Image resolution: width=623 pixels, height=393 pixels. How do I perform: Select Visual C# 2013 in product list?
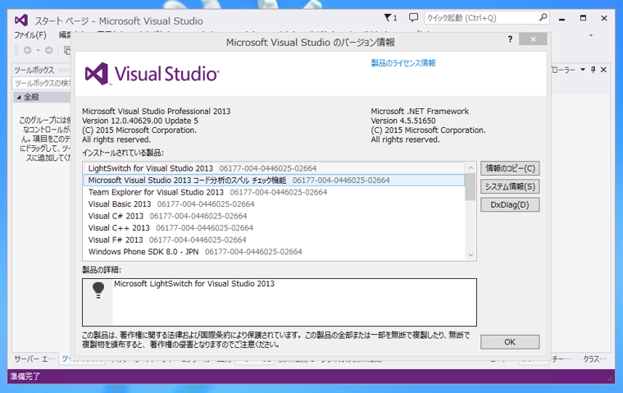click(274, 216)
